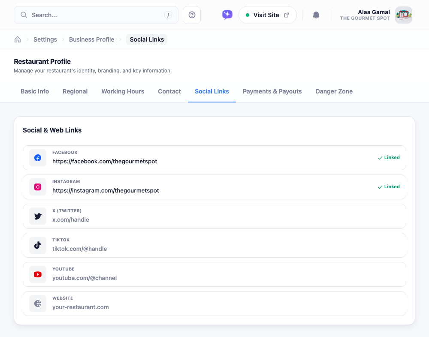Click the X (Twitter) bird icon
This screenshot has height=337, width=429.
coord(38,216)
